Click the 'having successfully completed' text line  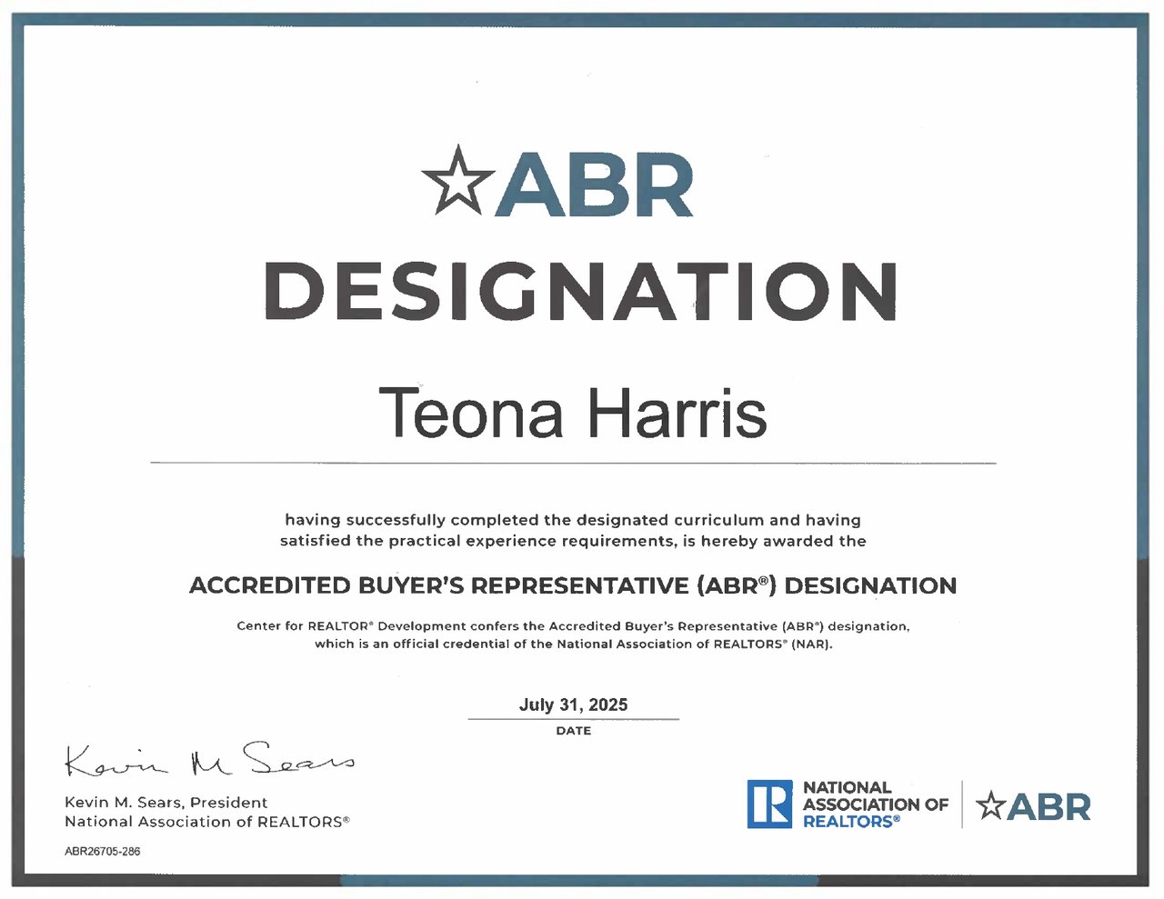click(573, 520)
